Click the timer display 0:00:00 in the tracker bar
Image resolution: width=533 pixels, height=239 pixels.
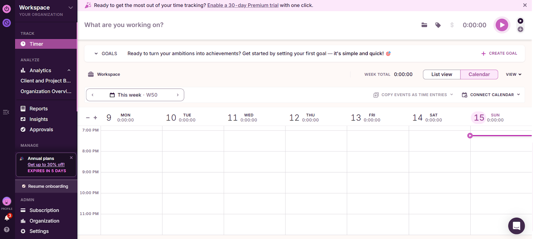coord(474,25)
